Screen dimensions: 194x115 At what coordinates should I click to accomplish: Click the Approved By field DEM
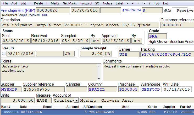(136, 41)
